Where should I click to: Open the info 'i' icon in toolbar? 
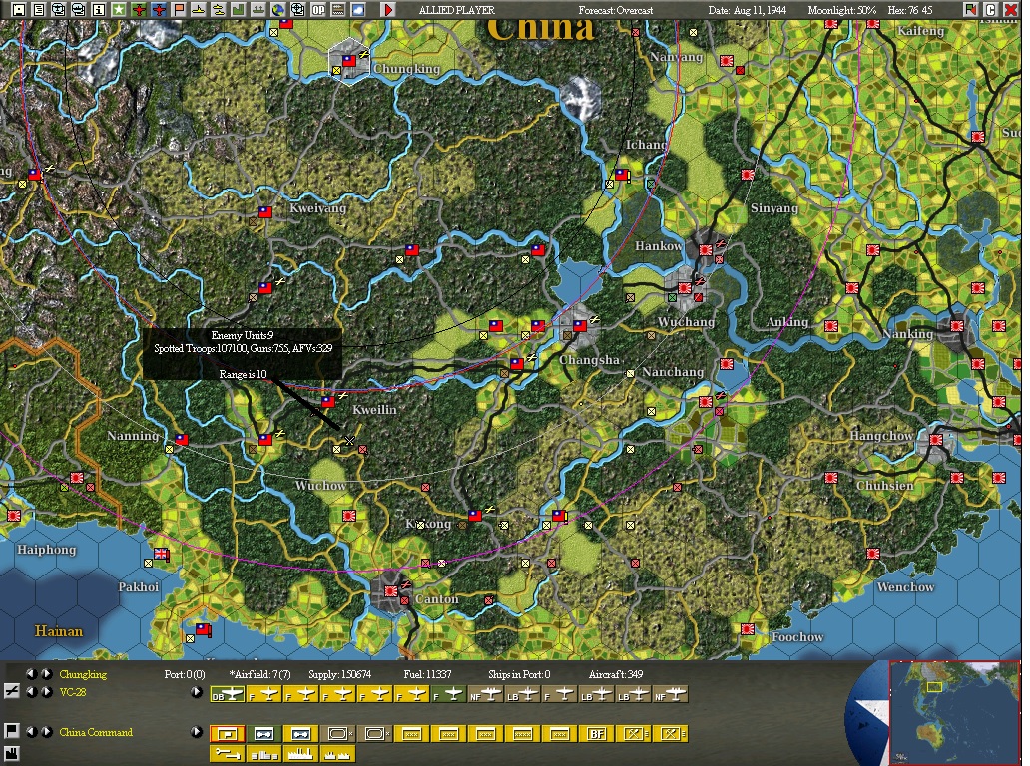(x=99, y=10)
